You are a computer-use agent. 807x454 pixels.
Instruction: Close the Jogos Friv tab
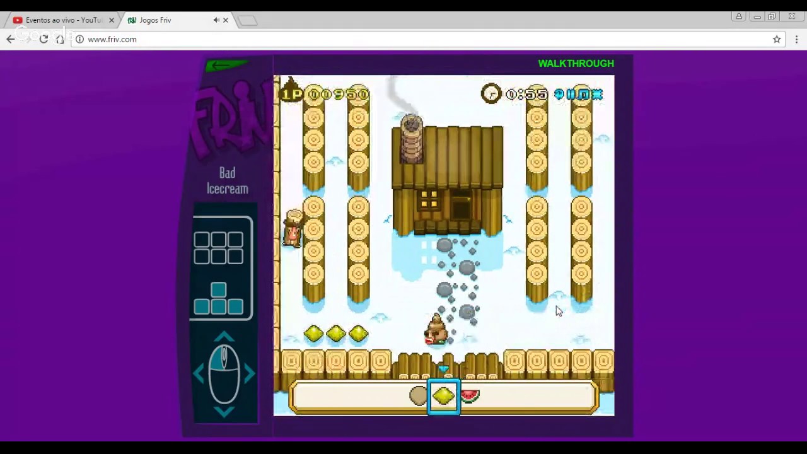[x=225, y=20]
